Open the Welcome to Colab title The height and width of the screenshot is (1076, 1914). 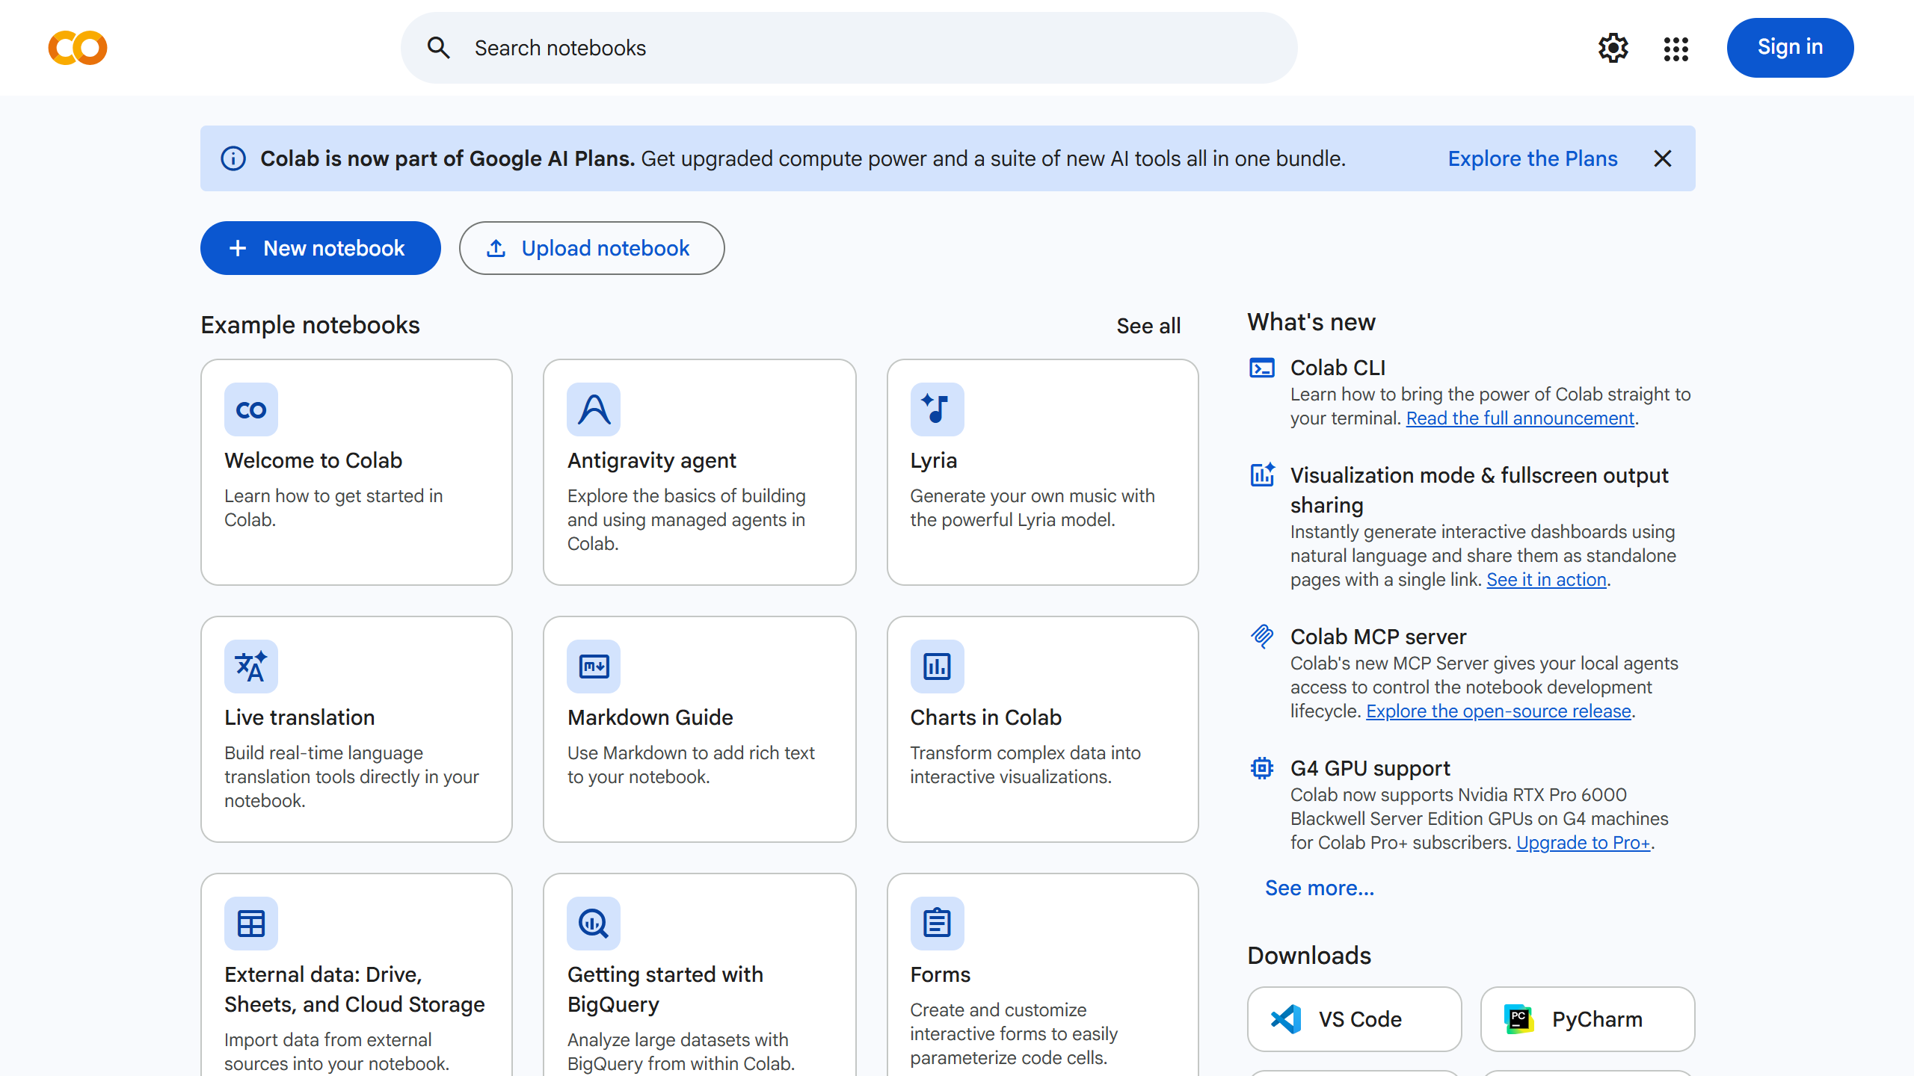pyautogui.click(x=313, y=460)
